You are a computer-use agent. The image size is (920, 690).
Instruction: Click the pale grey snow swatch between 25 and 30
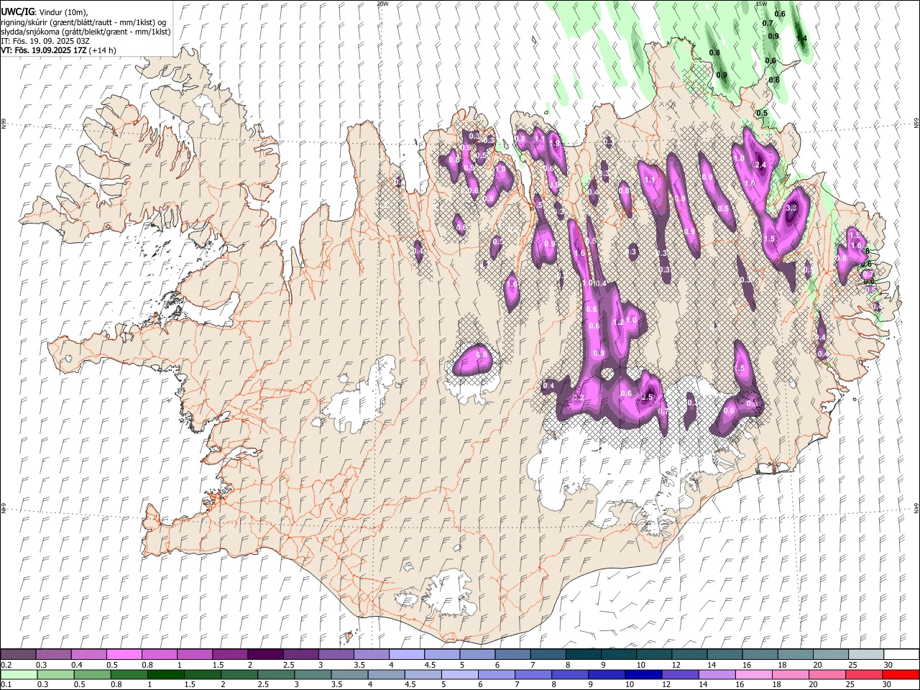[x=865, y=654]
